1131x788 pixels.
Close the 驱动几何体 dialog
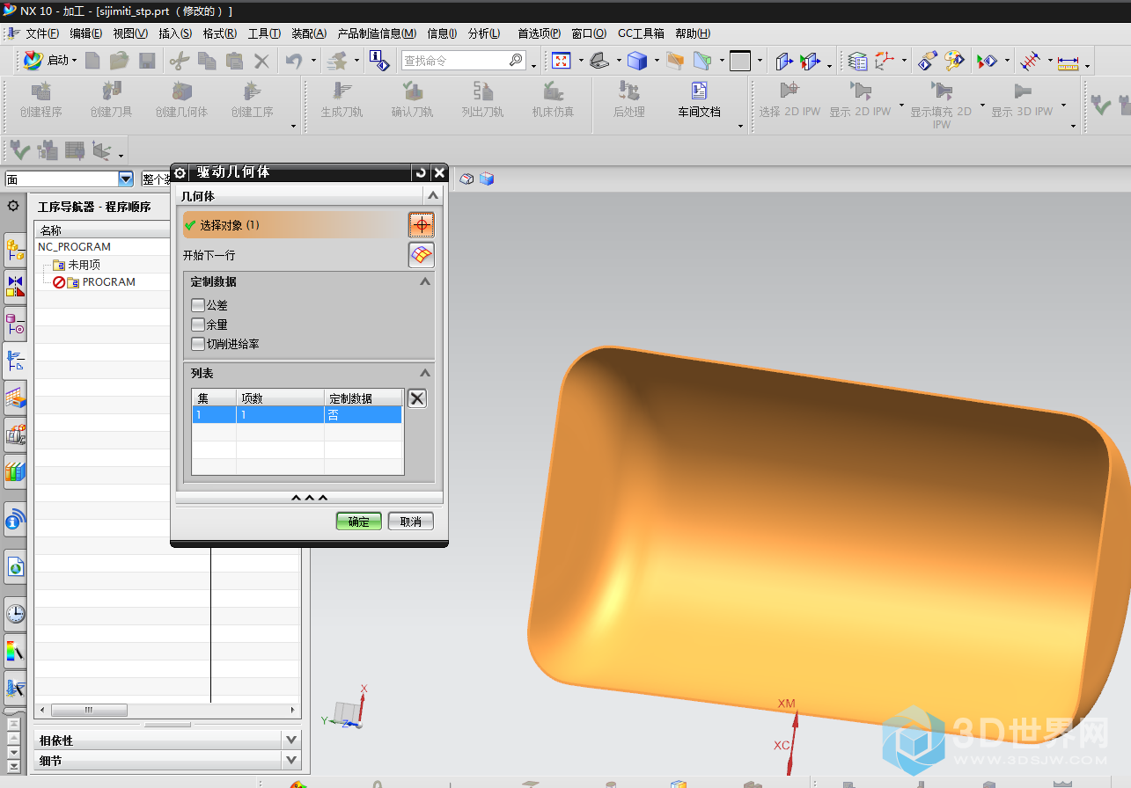(439, 172)
